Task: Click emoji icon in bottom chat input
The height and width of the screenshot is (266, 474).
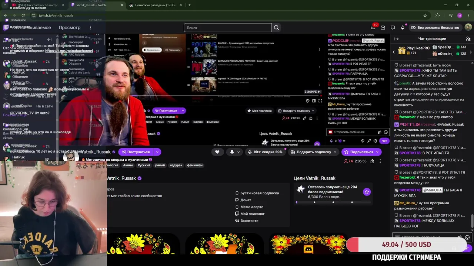Action: coord(467,238)
